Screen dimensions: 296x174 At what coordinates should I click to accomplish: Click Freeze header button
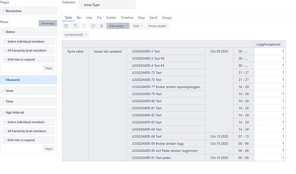click(x=157, y=26)
